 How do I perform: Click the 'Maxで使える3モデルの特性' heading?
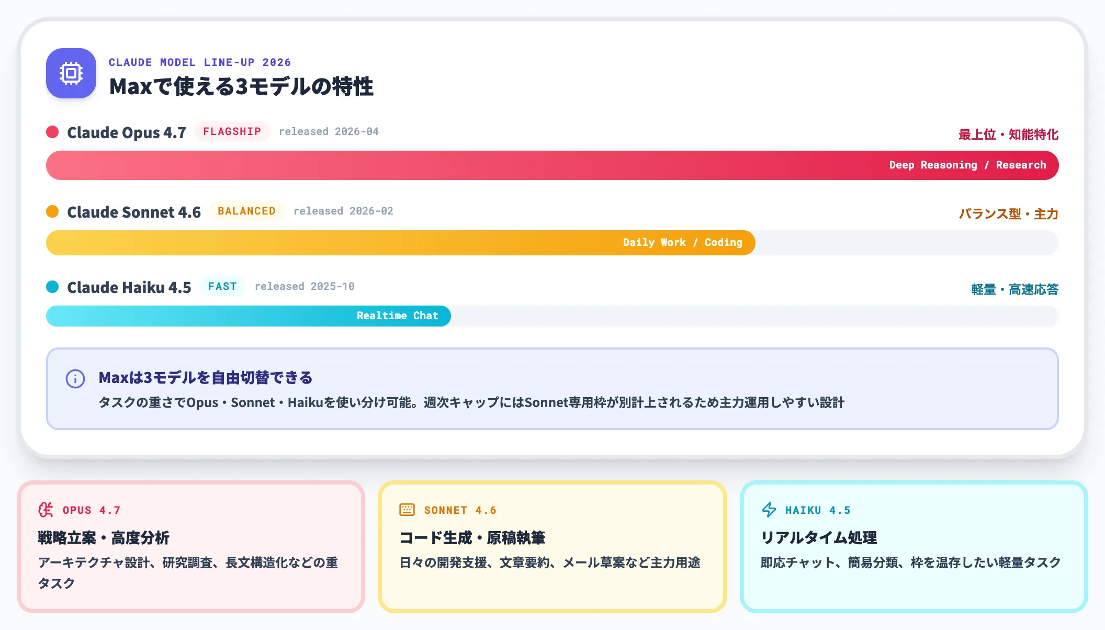(x=241, y=87)
